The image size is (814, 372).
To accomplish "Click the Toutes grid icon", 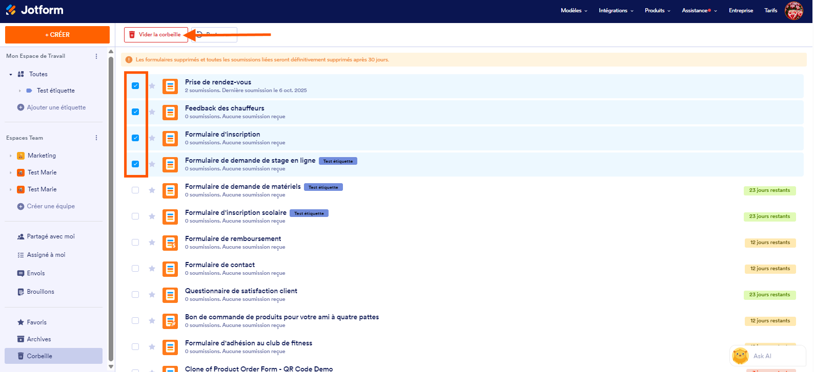I will pyautogui.click(x=21, y=74).
